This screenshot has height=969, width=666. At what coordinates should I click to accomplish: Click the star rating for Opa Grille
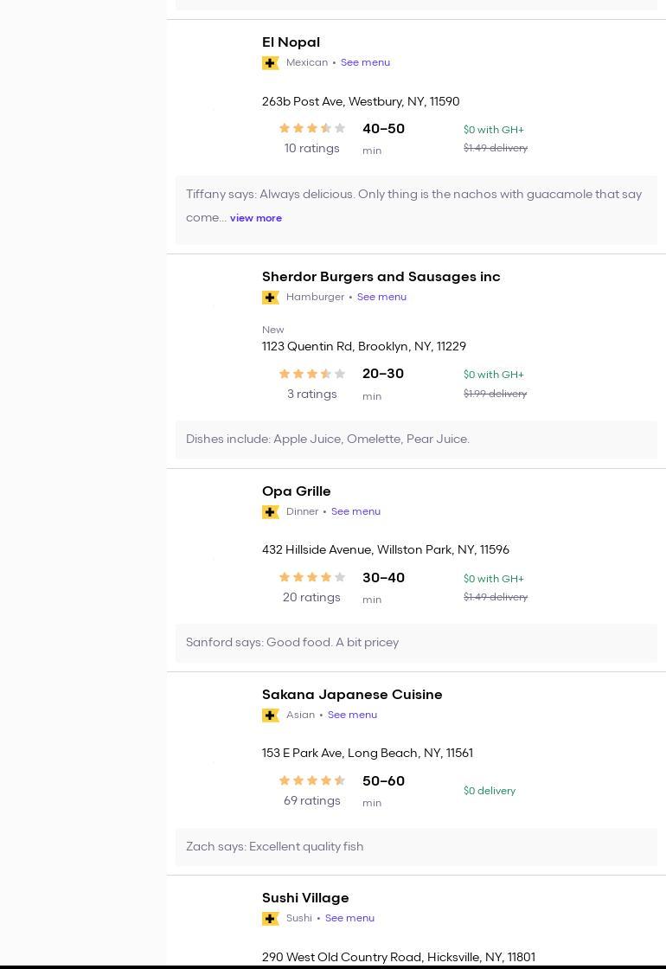click(x=311, y=577)
